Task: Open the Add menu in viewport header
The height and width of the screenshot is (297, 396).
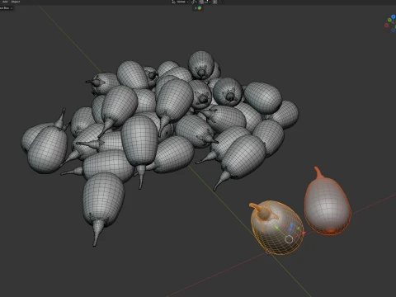Action: click(5, 2)
